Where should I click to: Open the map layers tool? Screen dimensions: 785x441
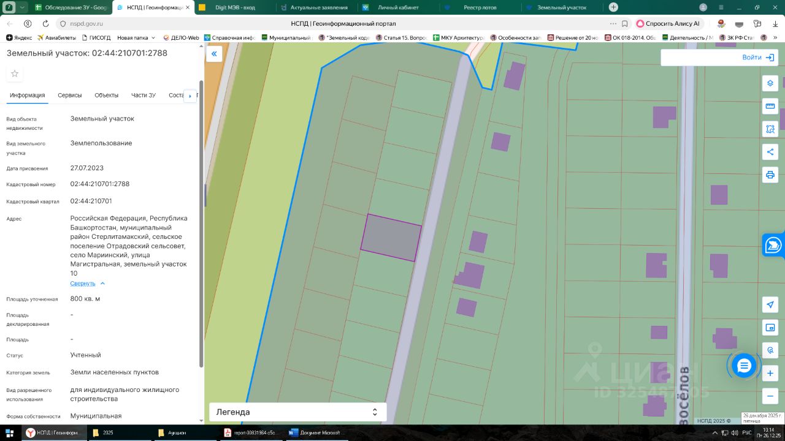pyautogui.click(x=770, y=83)
